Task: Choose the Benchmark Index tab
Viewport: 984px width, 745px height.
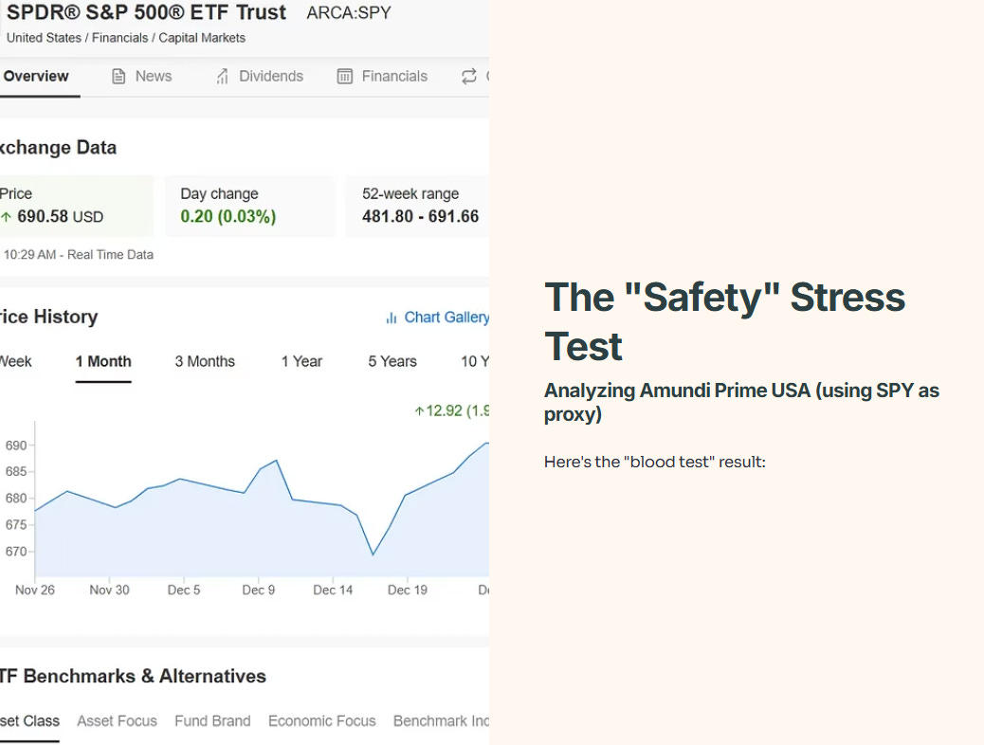Action: [x=441, y=721]
